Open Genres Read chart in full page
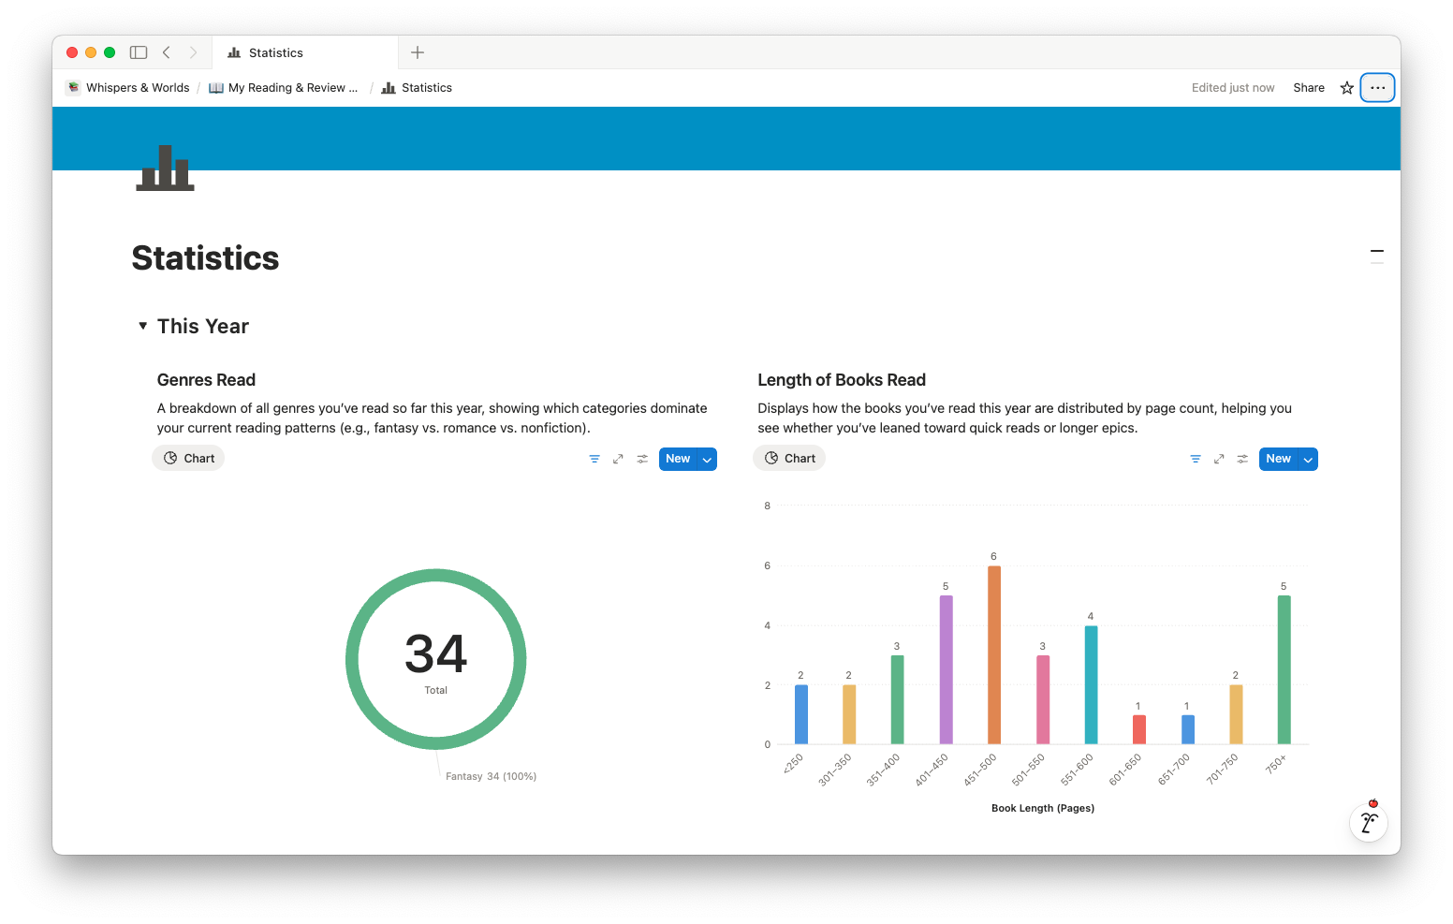This screenshot has width=1453, height=924. (618, 459)
